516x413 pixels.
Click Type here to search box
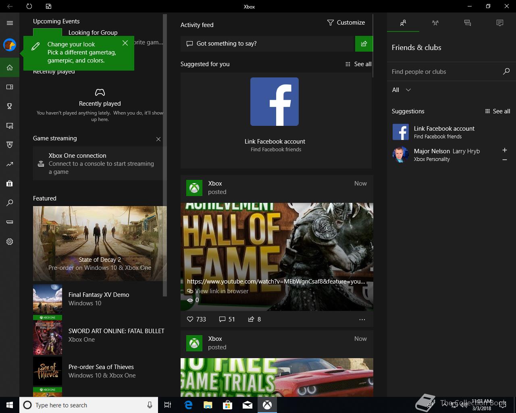pos(89,405)
